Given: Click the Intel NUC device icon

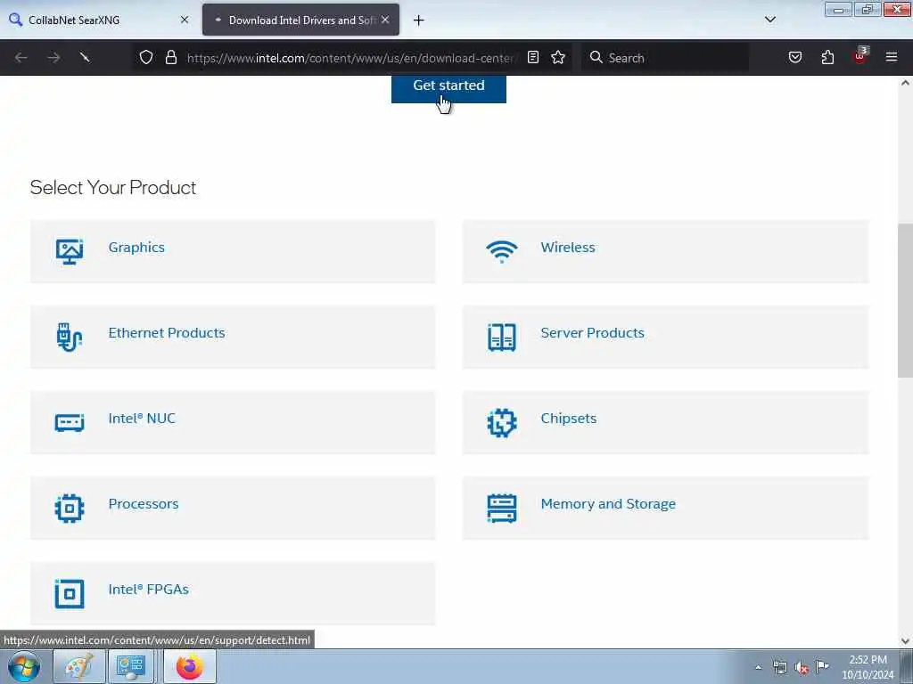Looking at the screenshot, I should (x=70, y=423).
